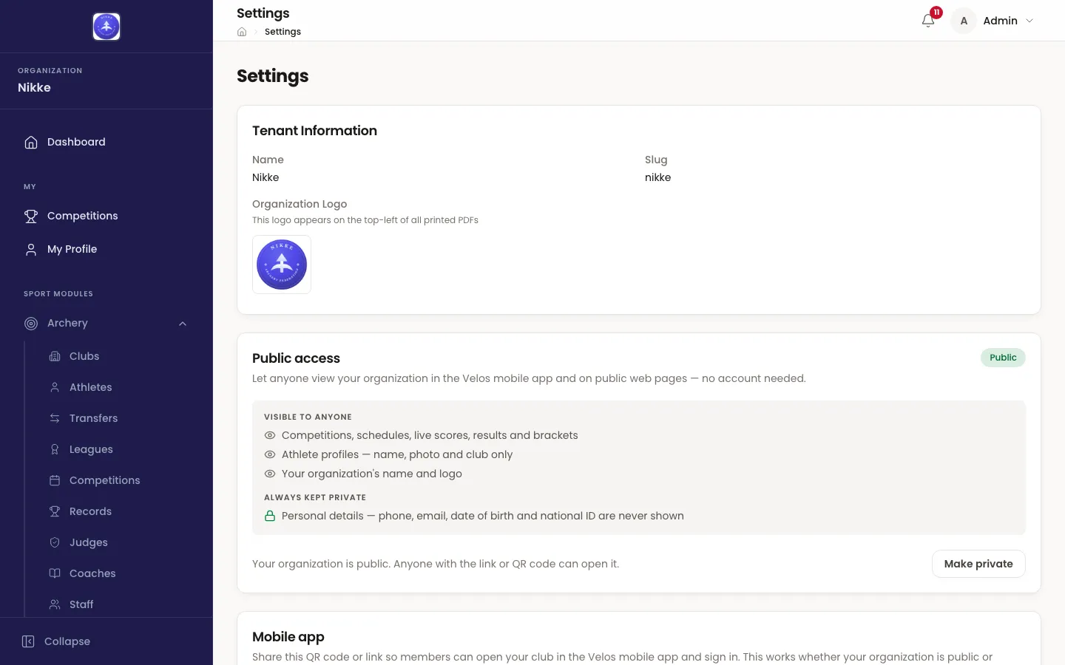Click the Settings breadcrumb link
This screenshot has width=1065, height=665.
tap(283, 32)
